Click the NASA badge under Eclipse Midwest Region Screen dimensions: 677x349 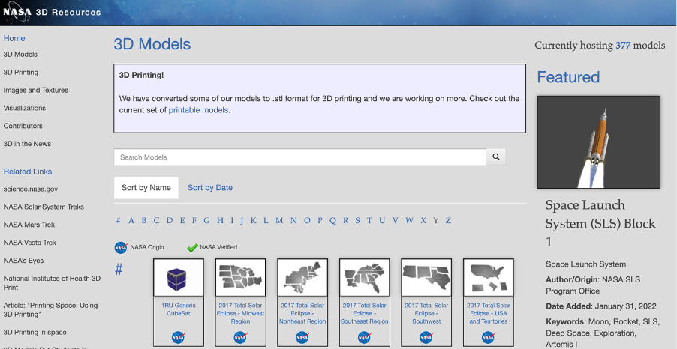click(x=240, y=337)
